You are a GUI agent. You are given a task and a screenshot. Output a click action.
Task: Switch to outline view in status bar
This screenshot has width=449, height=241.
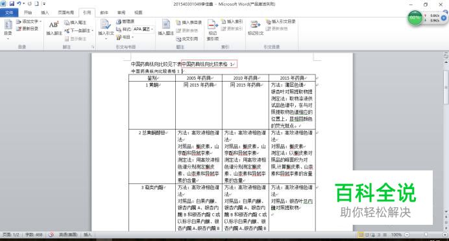point(379,235)
